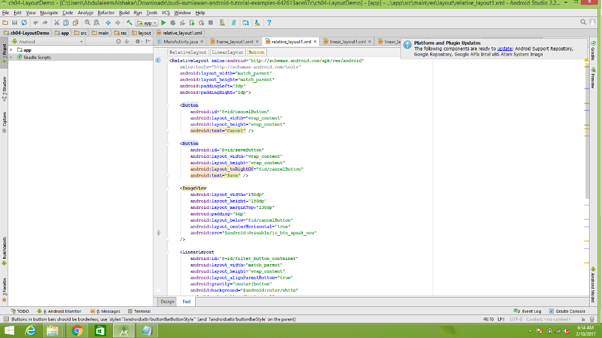Redo the edit via the toolbar arrow
602x338 pixels.
(x=45, y=23)
